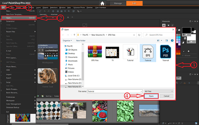199x125 pixels.
Task: Go up one folder in Open dialog
Action: point(74,35)
